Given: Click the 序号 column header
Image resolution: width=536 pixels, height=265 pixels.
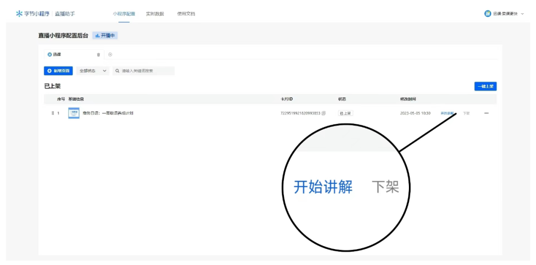Looking at the screenshot, I should 61,99.
